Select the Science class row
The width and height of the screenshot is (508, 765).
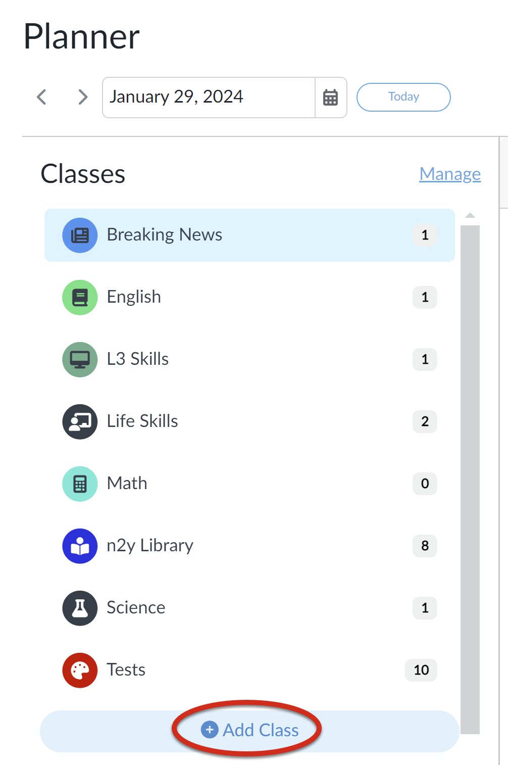coord(249,608)
